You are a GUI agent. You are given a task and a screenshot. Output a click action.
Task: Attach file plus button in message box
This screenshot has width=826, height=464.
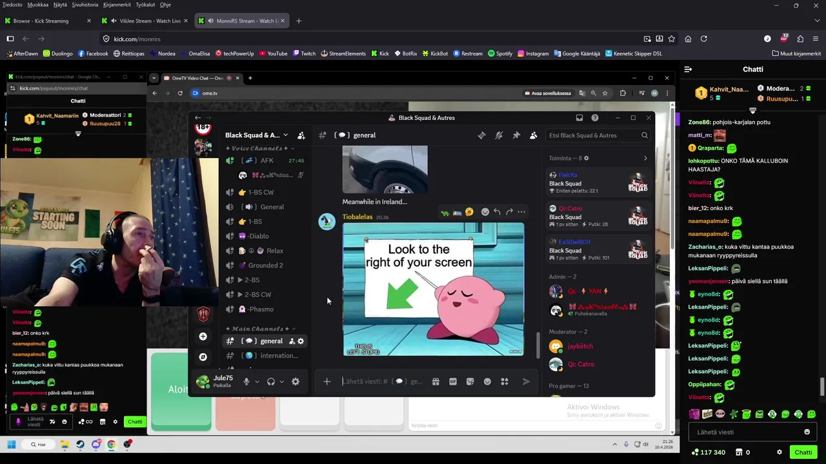tap(327, 382)
